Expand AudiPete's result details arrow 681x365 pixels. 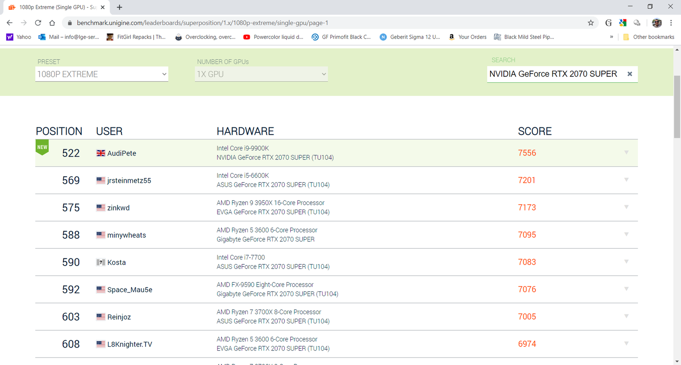(626, 152)
